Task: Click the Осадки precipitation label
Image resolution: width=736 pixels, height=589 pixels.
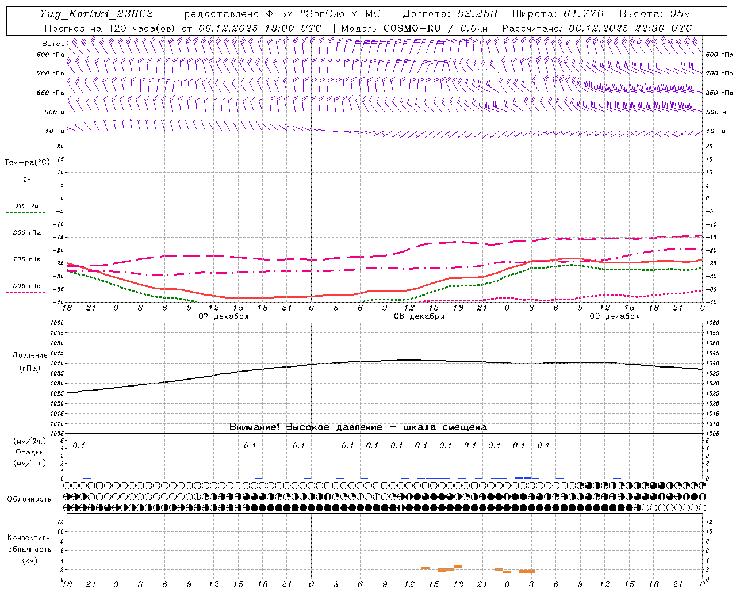Action: point(29,452)
